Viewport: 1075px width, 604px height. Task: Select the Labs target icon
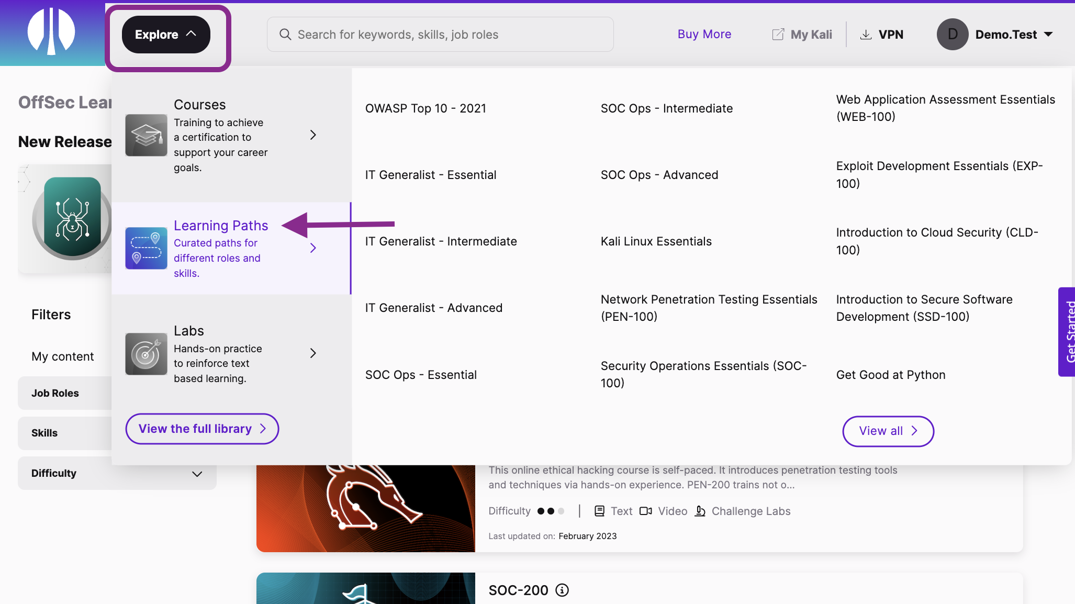pos(146,354)
